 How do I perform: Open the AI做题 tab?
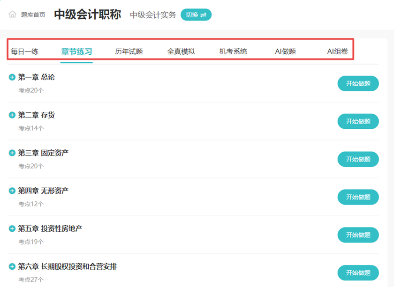(x=285, y=52)
